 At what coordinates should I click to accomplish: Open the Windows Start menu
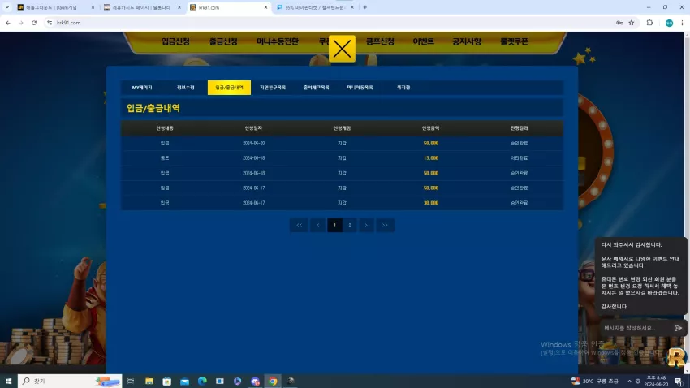coord(8,381)
